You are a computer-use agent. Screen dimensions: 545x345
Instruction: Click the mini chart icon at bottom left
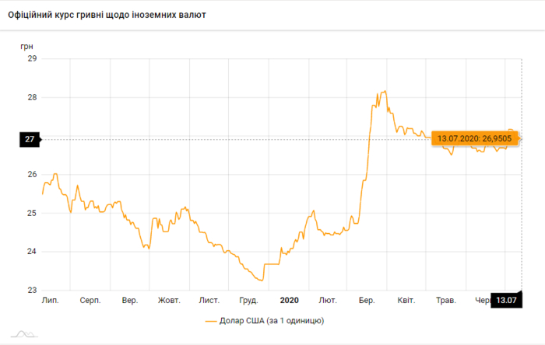(24, 335)
